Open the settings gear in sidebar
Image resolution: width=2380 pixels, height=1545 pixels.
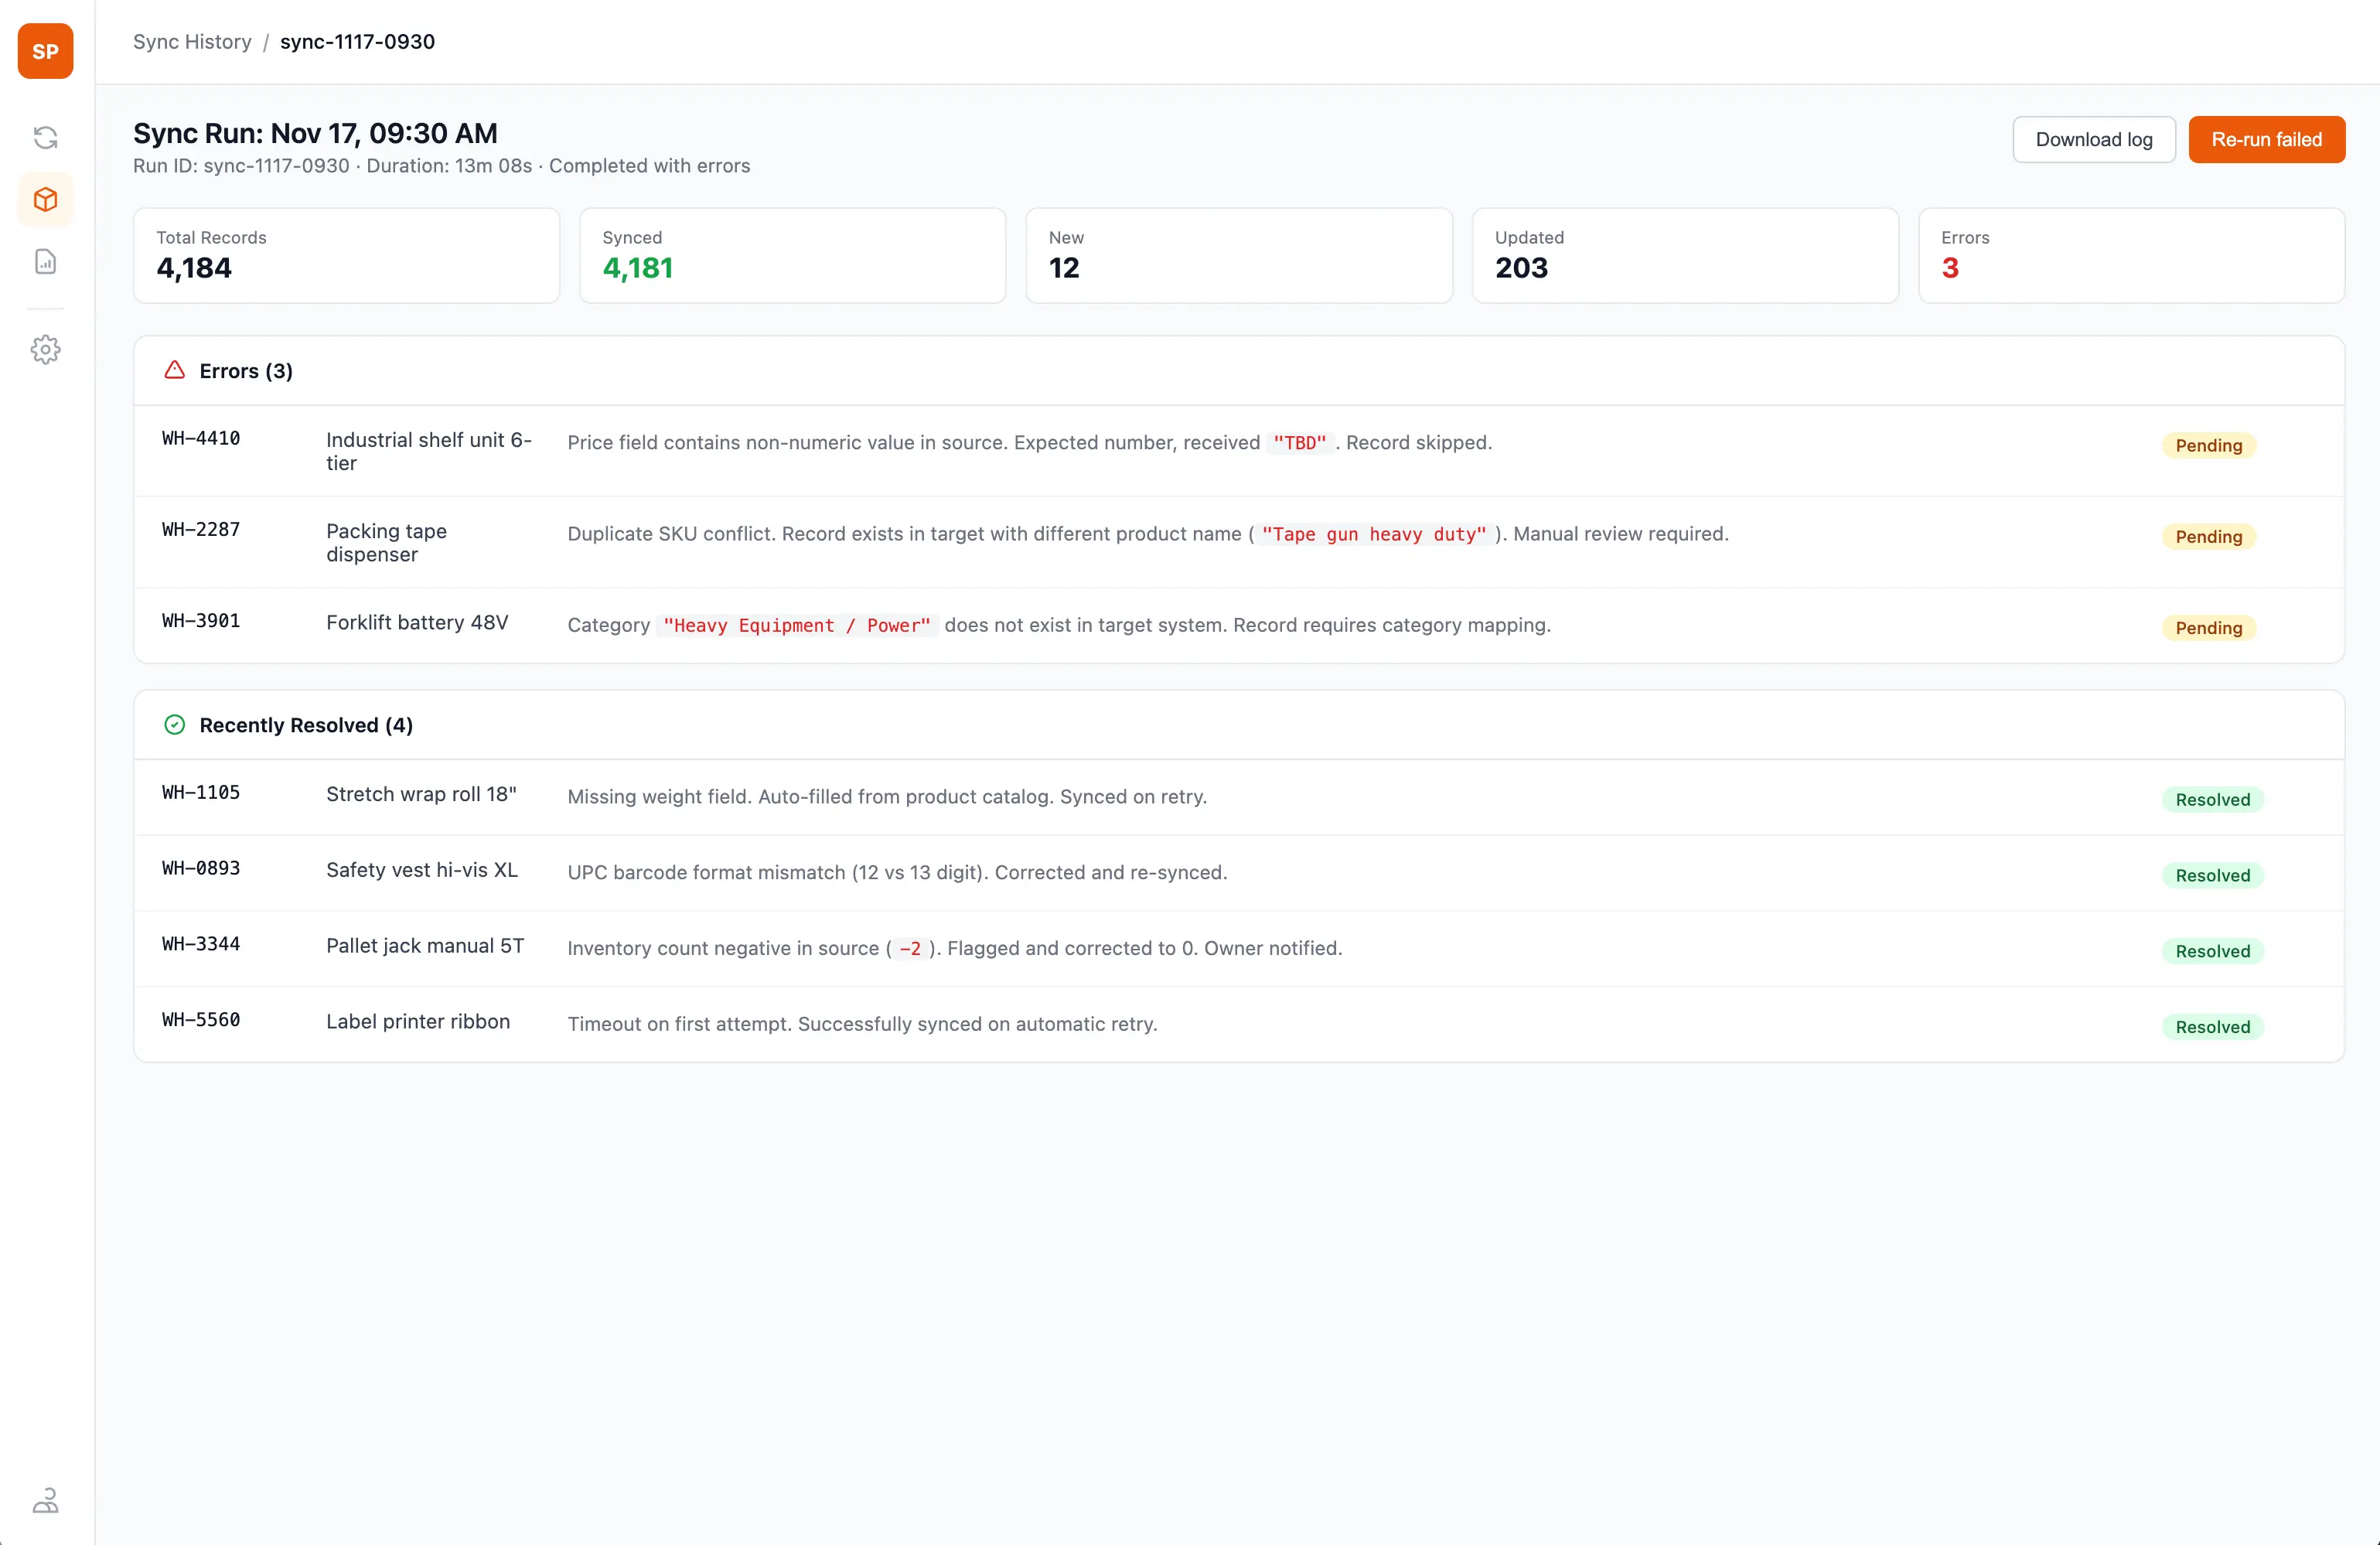pos(45,349)
